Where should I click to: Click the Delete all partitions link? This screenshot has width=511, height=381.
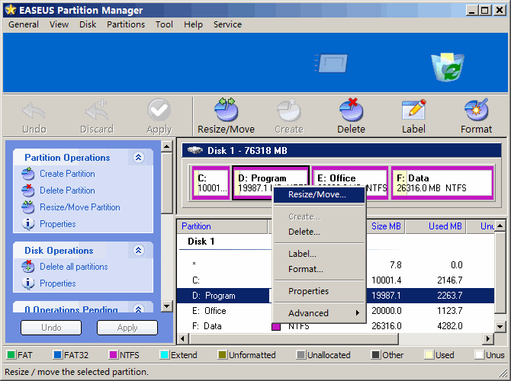click(74, 267)
